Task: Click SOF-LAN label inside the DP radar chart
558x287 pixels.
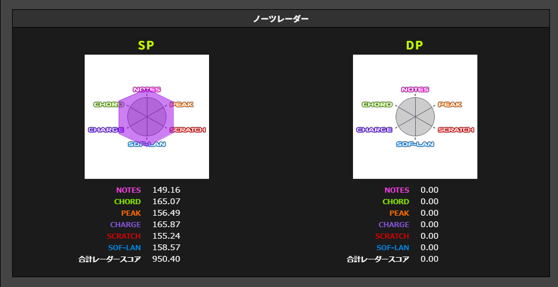Action: pos(415,144)
